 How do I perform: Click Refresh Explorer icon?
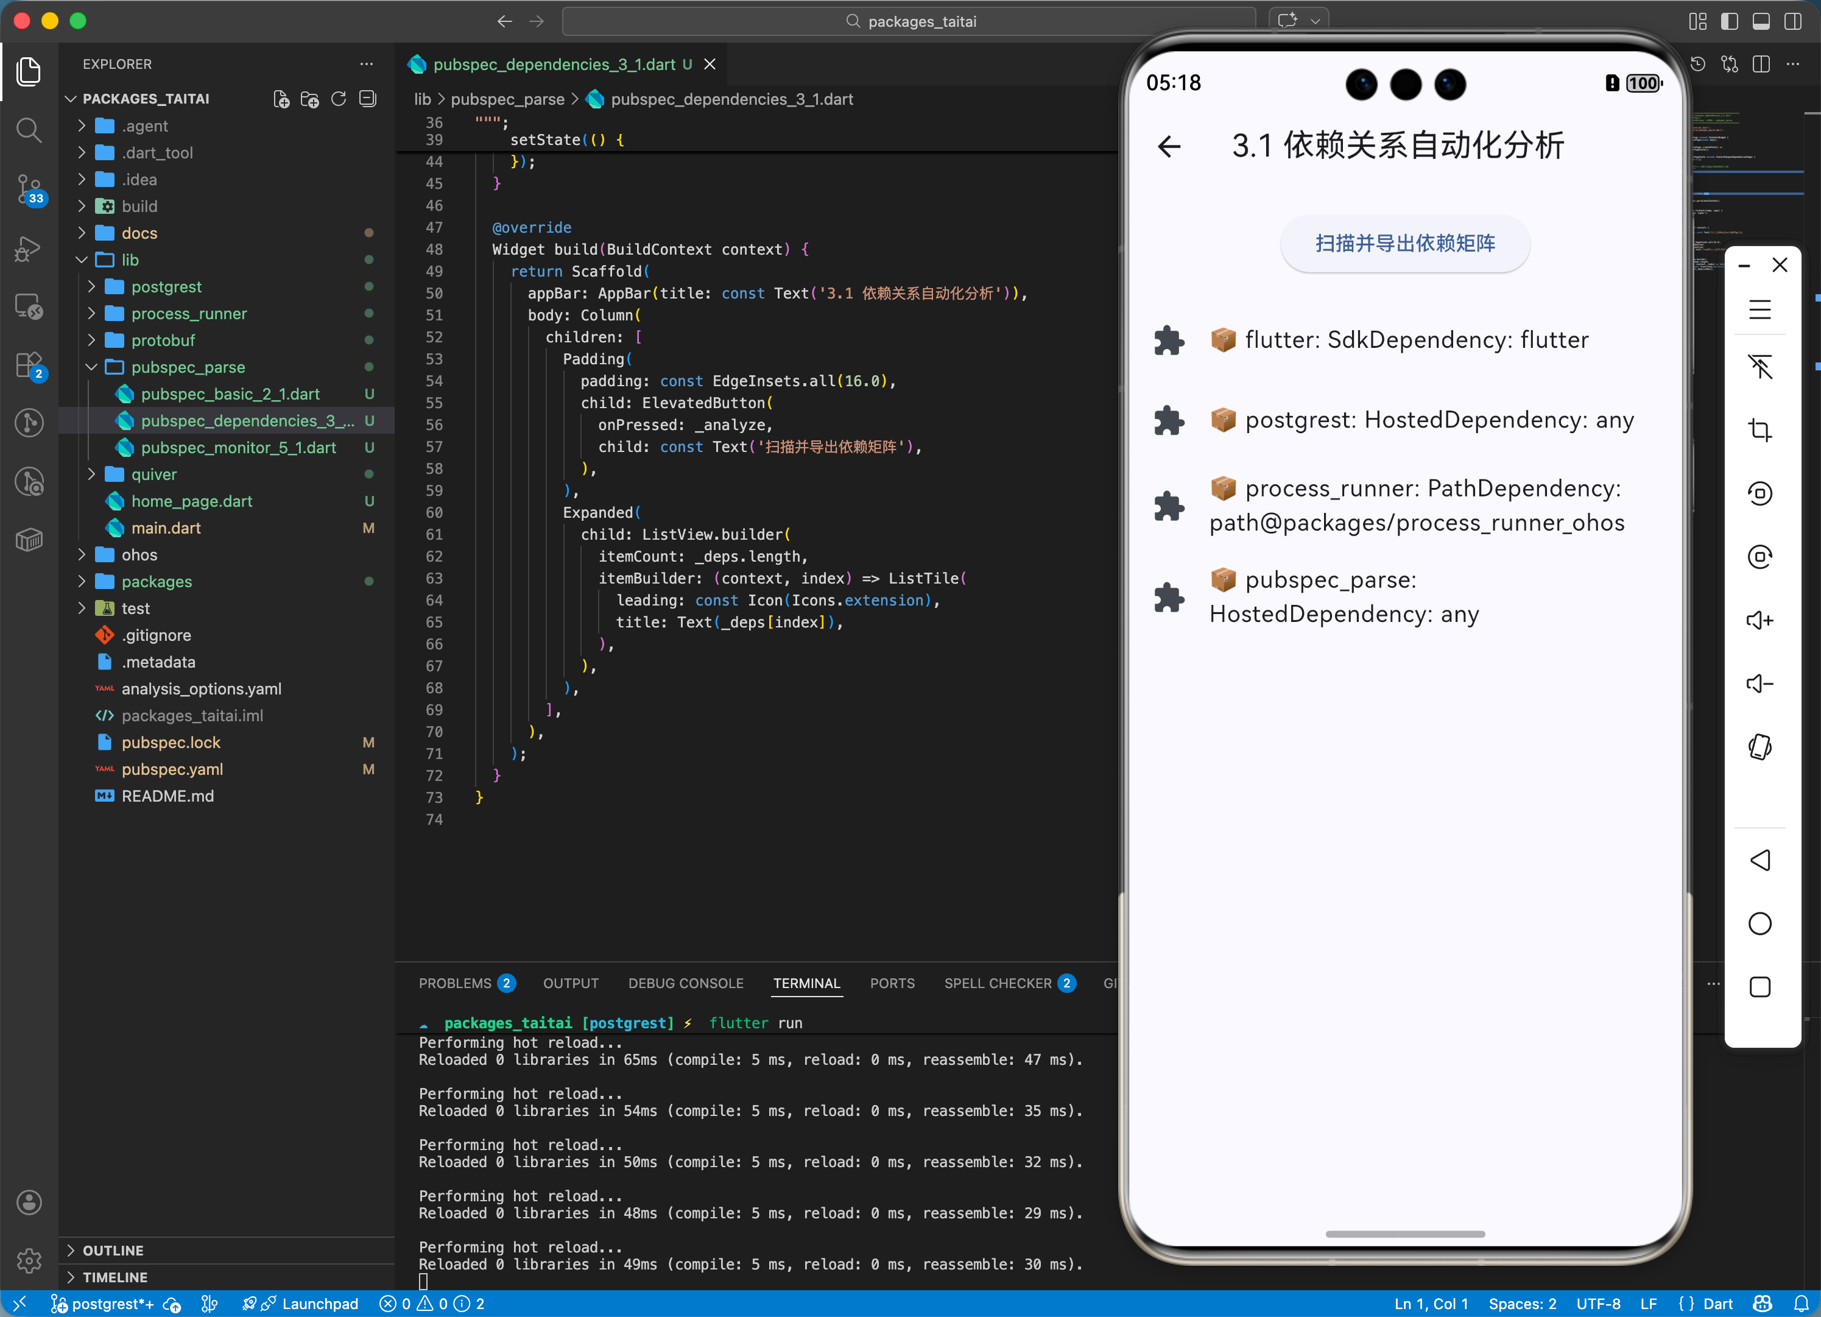(x=339, y=99)
